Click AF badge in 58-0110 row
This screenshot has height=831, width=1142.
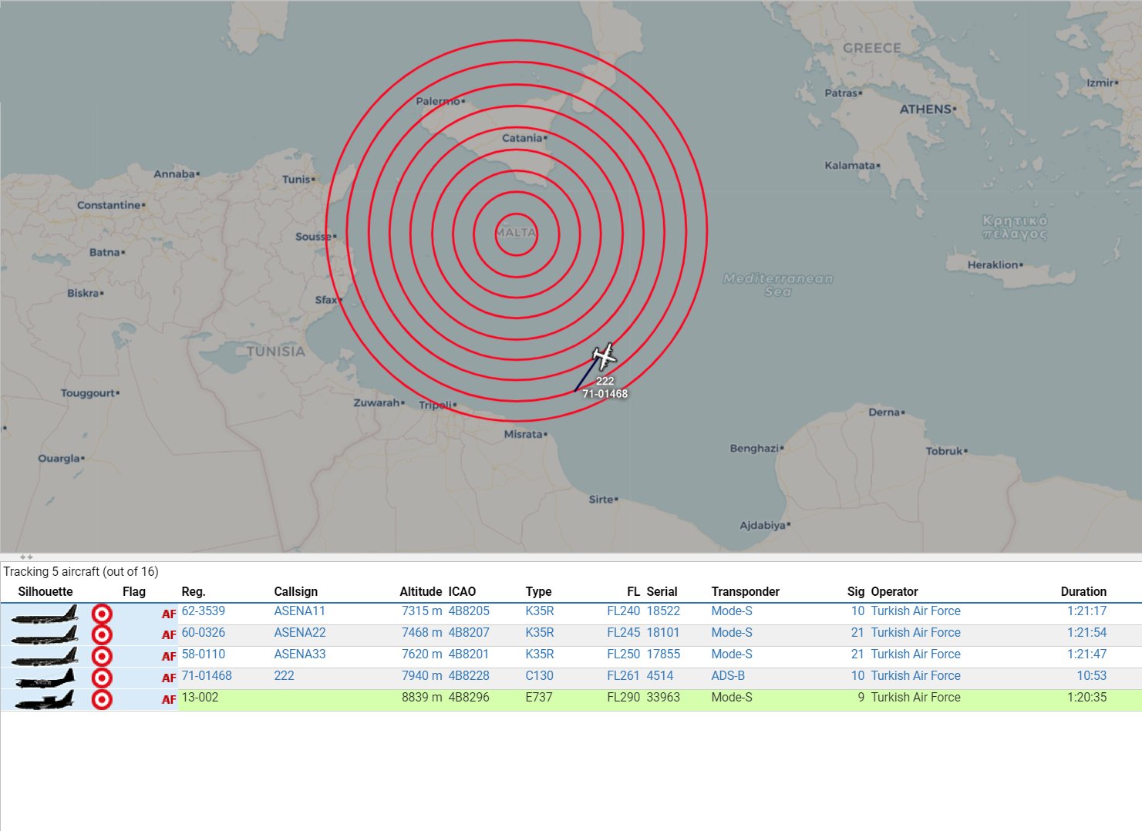coord(169,657)
